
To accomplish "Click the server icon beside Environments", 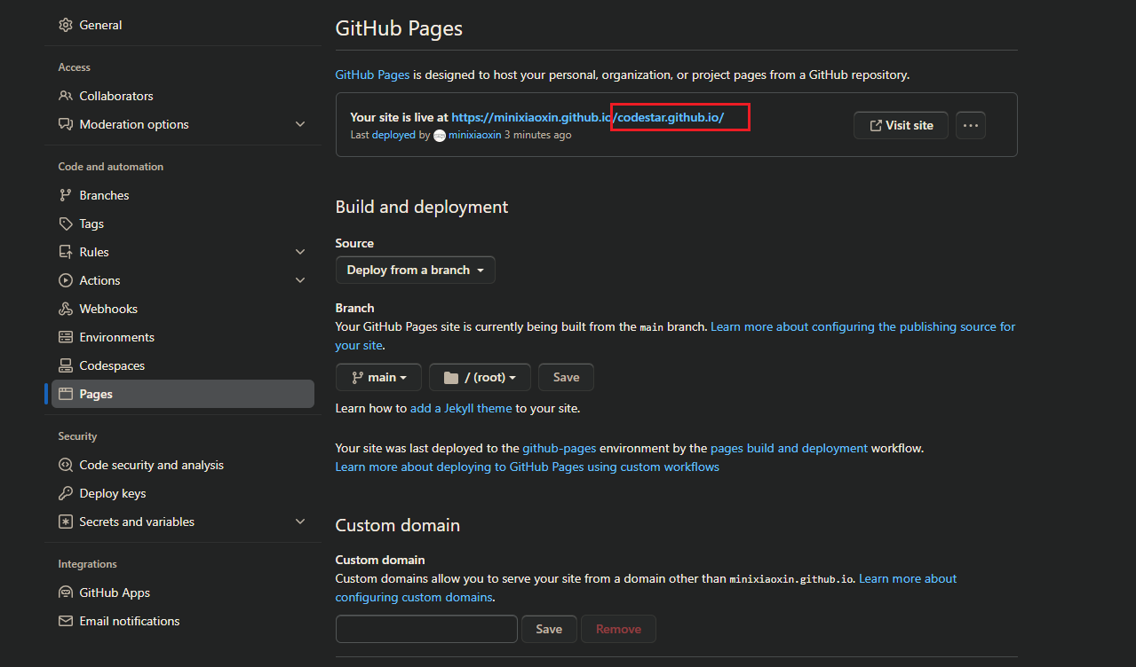I will point(66,337).
